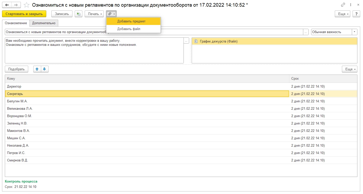Screen dimensions: 363x194
Task: Click the Срок cell in the Великанова Л.А. row
Action: tap(323, 108)
